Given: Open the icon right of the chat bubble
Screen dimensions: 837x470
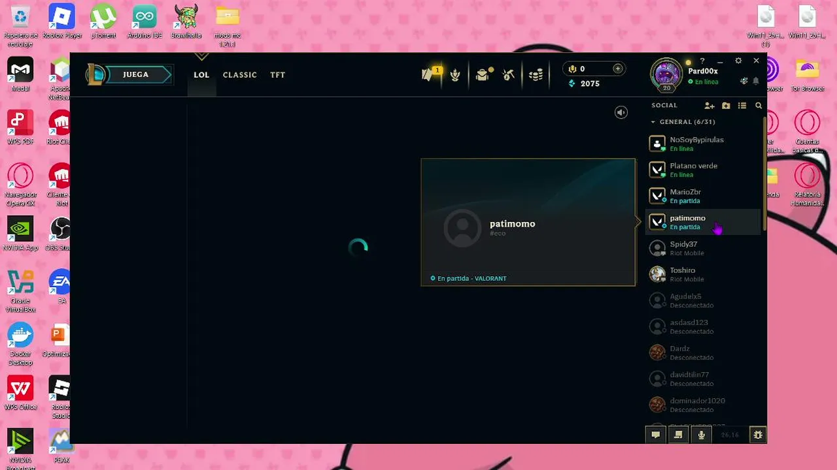Looking at the screenshot, I should coord(678,435).
